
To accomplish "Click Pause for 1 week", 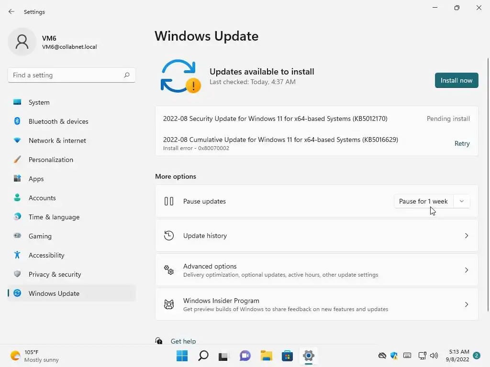I will tap(423, 201).
